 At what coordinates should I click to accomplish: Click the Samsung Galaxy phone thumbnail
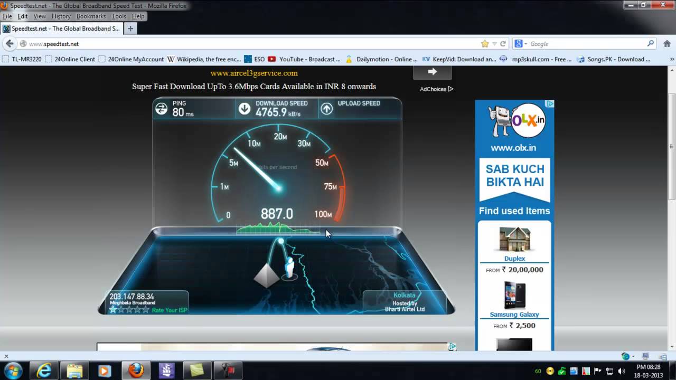pos(514,296)
